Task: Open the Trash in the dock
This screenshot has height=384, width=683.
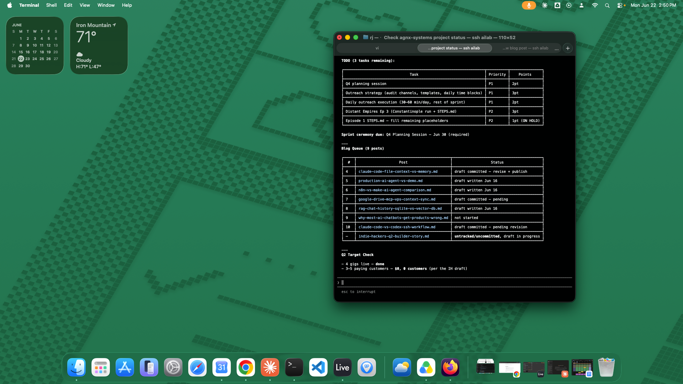Action: click(x=607, y=367)
